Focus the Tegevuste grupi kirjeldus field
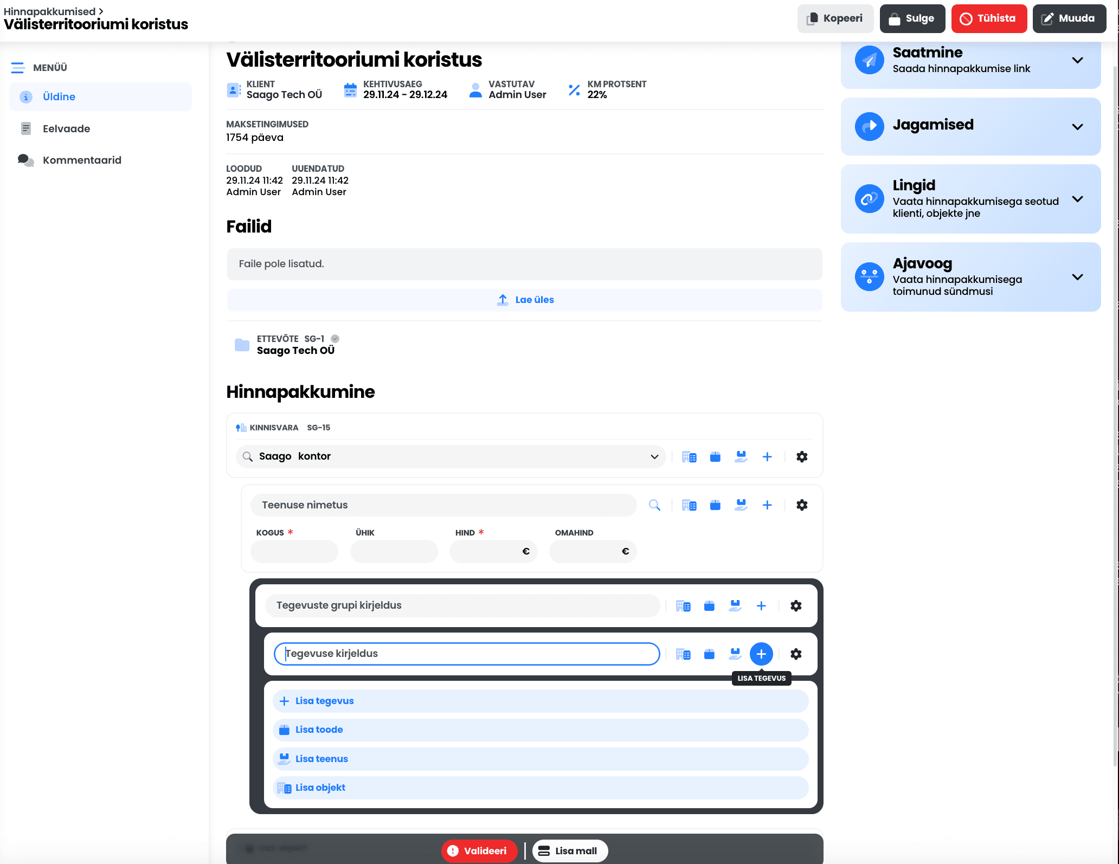The image size is (1119, 864). pyautogui.click(x=462, y=605)
